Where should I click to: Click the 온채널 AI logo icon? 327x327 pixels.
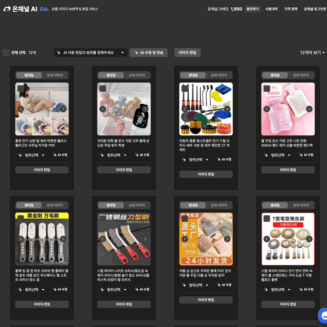[7, 9]
